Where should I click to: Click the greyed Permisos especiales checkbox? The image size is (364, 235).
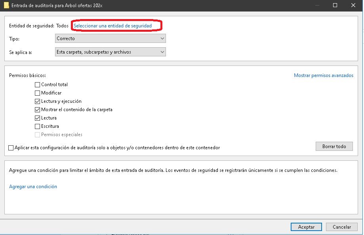(38, 135)
